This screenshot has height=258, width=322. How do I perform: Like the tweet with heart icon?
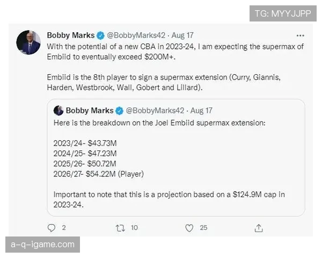[189, 228]
